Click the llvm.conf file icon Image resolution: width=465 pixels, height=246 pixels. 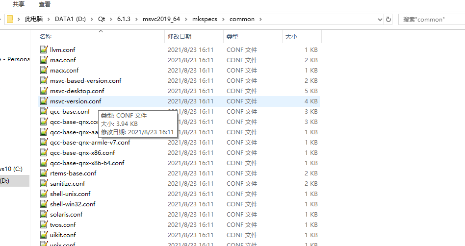pos(44,49)
